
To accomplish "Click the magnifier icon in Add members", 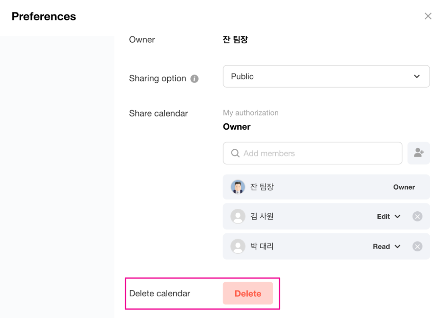I will coord(235,153).
